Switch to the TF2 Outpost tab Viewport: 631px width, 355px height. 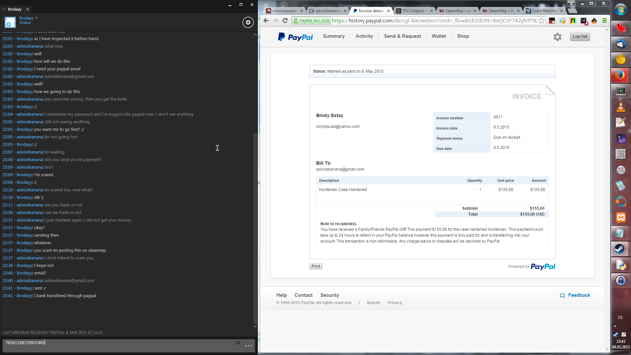(x=414, y=11)
